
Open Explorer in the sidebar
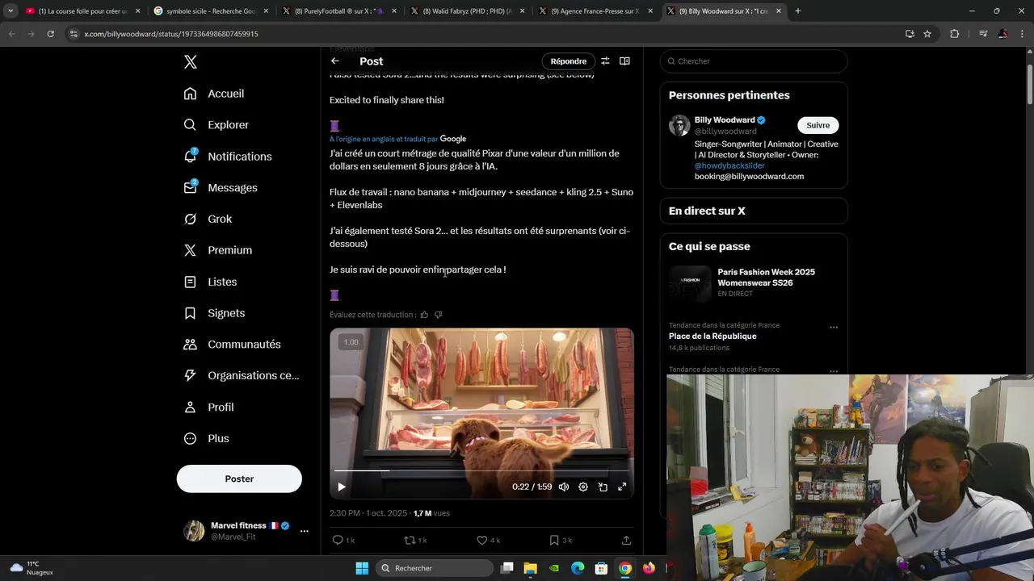[x=216, y=125]
